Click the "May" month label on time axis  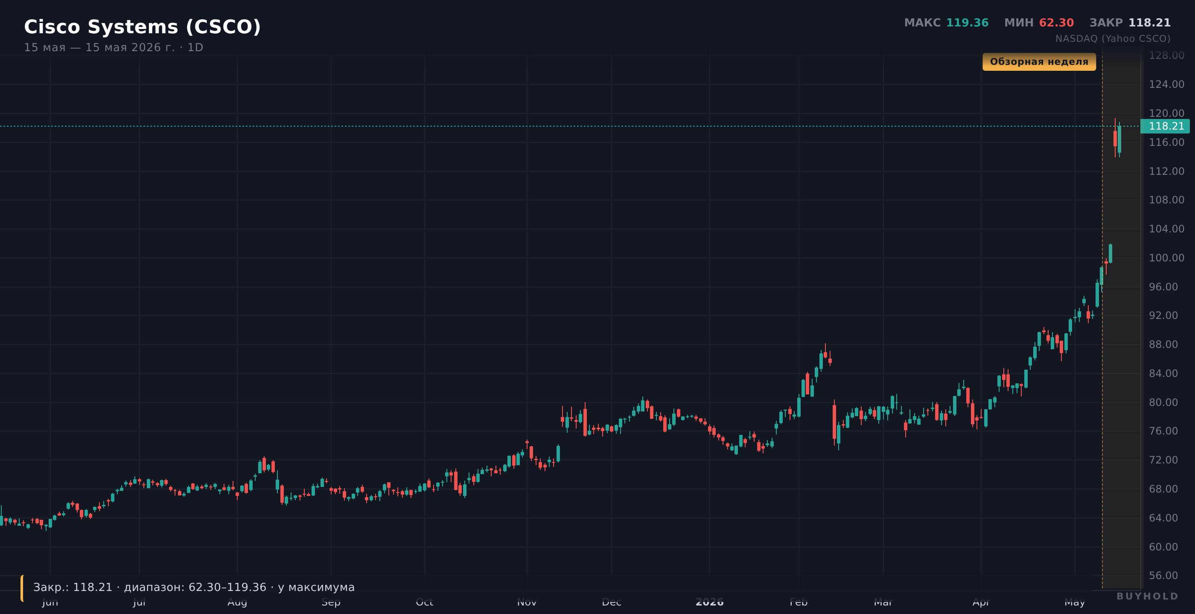pyautogui.click(x=1075, y=602)
